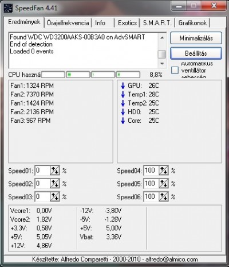Click the Speed01 value field

(42, 171)
